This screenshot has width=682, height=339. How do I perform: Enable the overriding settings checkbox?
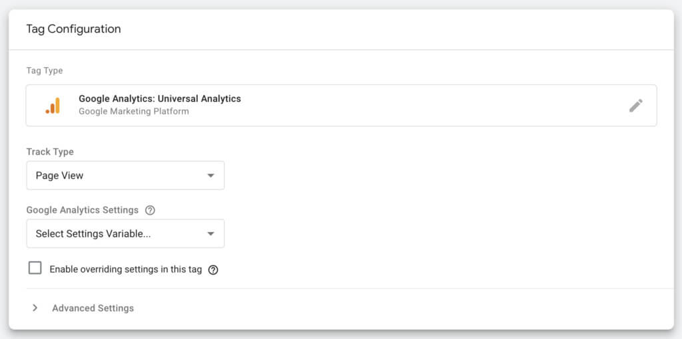pyautogui.click(x=35, y=269)
